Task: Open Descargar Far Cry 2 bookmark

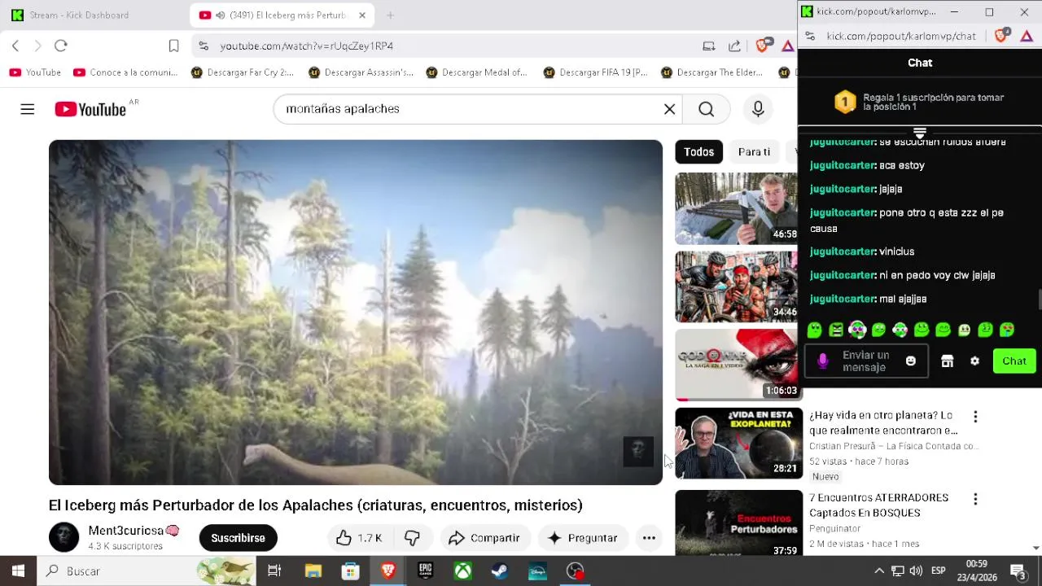Action: pyautogui.click(x=243, y=72)
